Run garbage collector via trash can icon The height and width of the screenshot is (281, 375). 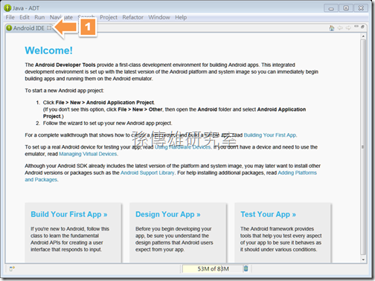(246, 268)
